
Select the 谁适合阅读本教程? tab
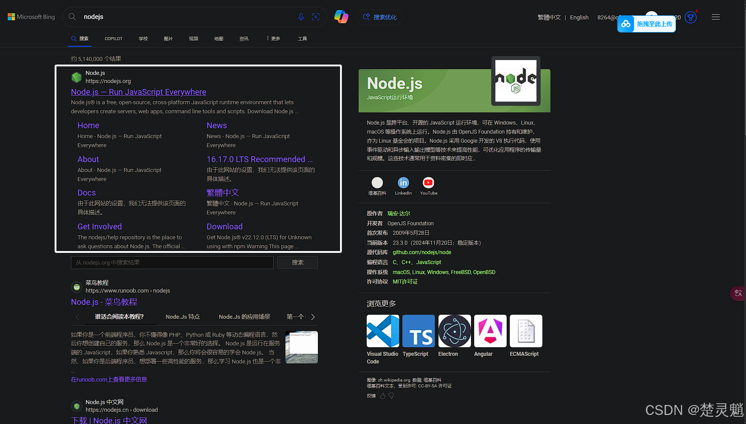119,317
